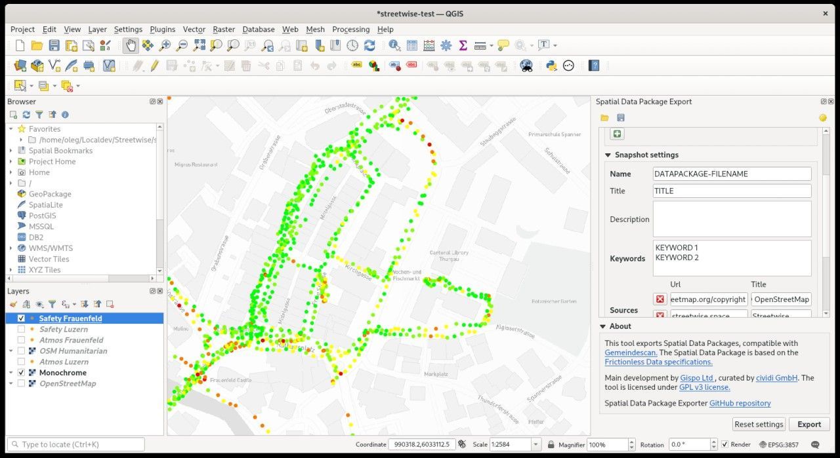Click the green plus add button in Export panel
Image resolution: width=840 pixels, height=458 pixels.
617,134
